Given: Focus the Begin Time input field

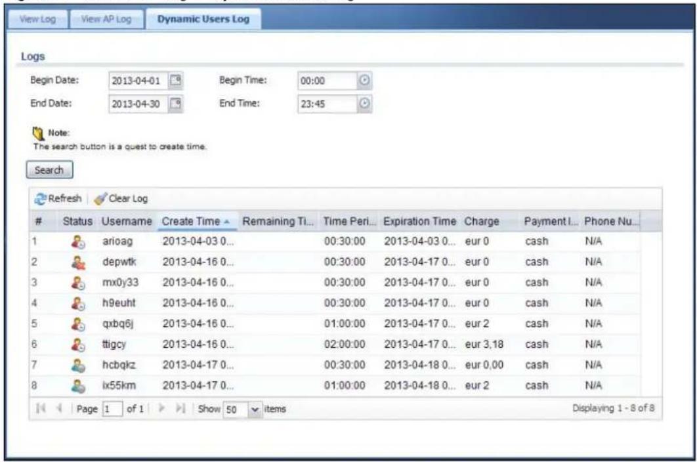Looking at the screenshot, I should (x=327, y=81).
